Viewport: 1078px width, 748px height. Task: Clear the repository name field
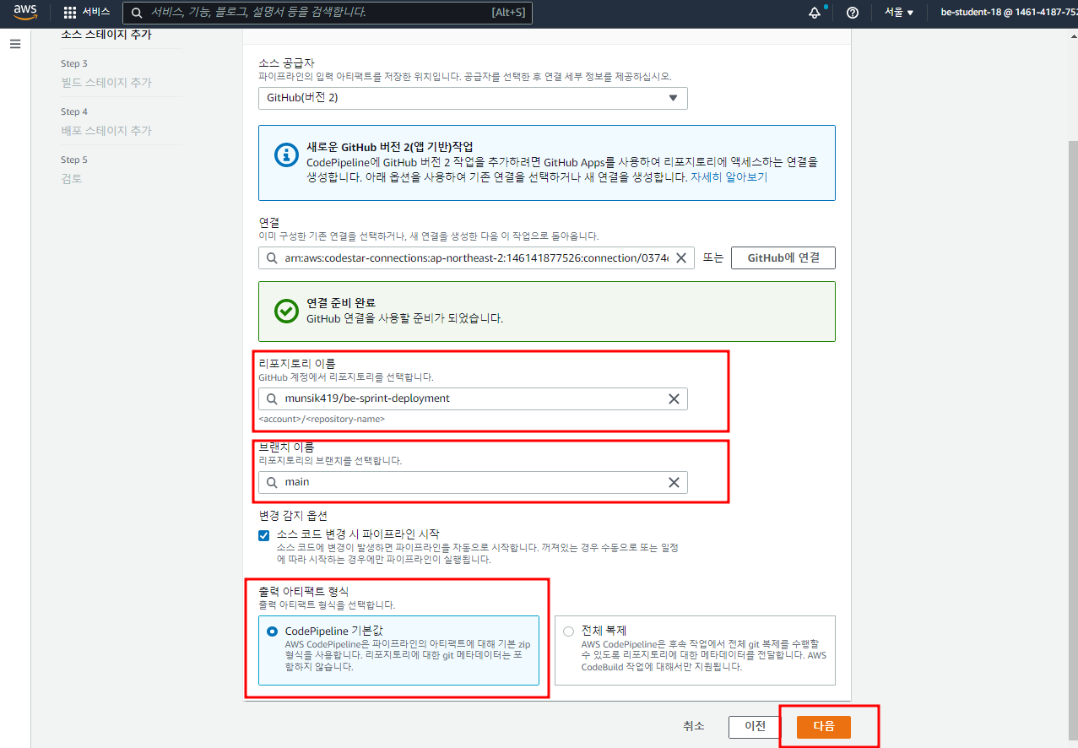[x=674, y=398]
